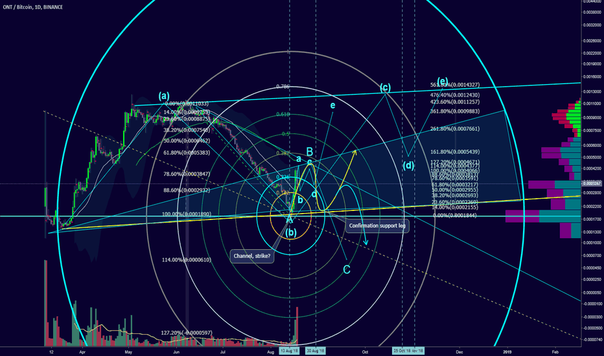604x356 pixels.
Task: Select the '423.60%(0.0011257)' extension level
Action: click(x=455, y=102)
